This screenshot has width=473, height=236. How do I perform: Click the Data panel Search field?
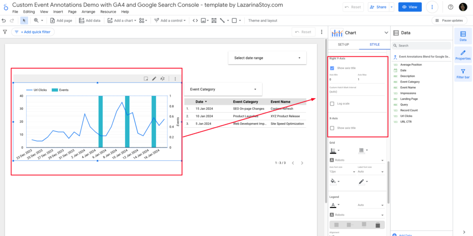[421, 46]
